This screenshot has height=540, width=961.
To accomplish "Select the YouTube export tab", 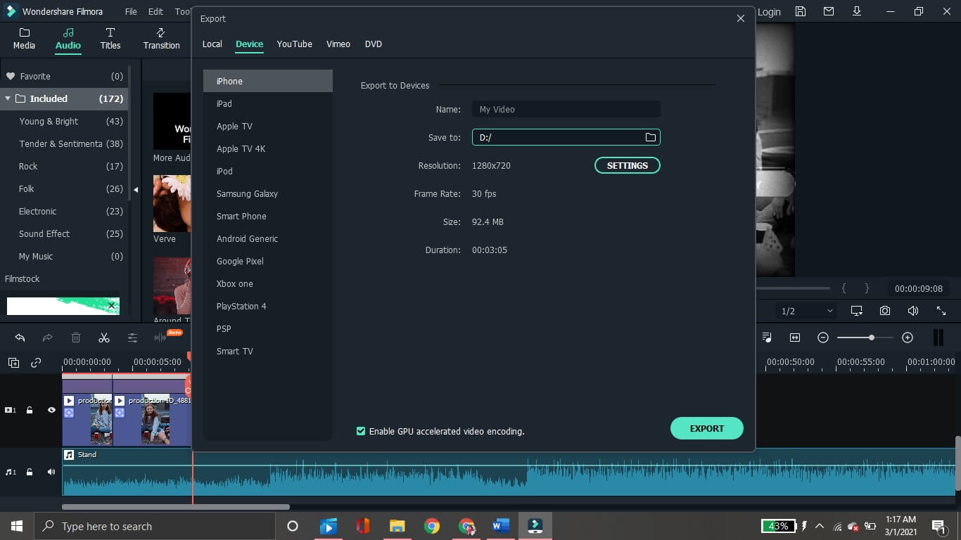I will (x=294, y=44).
